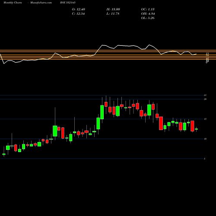The height and width of the screenshot is (216, 216).
Task: Select the high value 'H: 13.00'
Action: (x=113, y=10)
